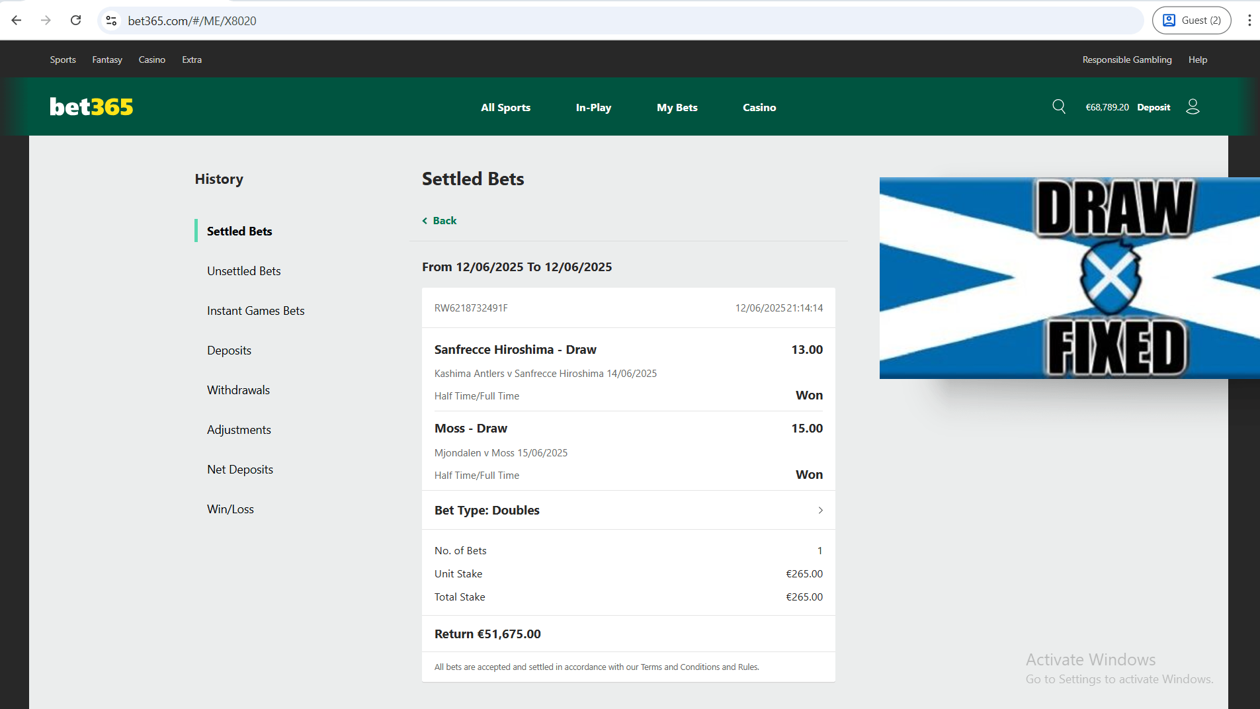Screen dimensions: 1260x709
Task: Click the DRAW FIXED banner image
Action: click(x=1070, y=278)
